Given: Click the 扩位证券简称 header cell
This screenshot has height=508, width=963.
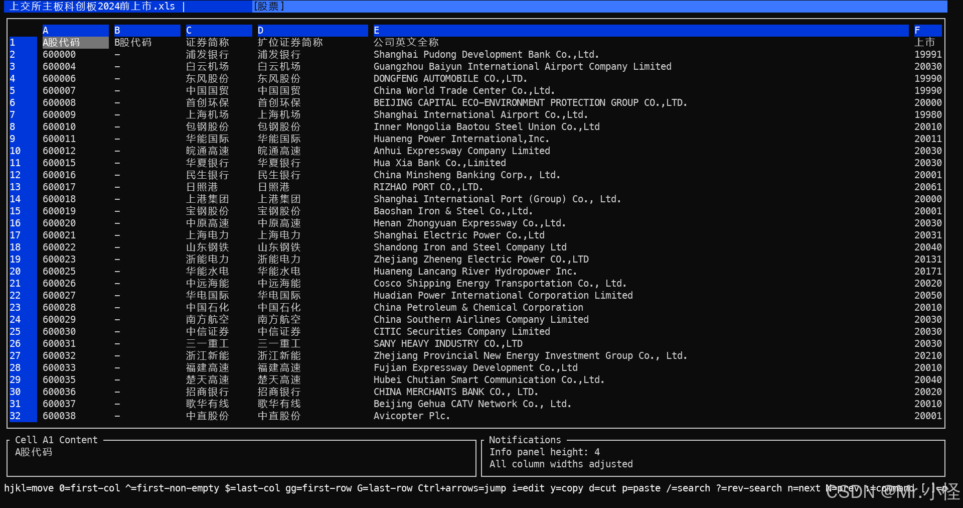Looking at the screenshot, I should point(290,42).
